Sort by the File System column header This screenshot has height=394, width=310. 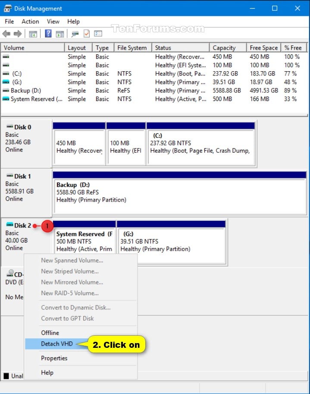pos(133,48)
